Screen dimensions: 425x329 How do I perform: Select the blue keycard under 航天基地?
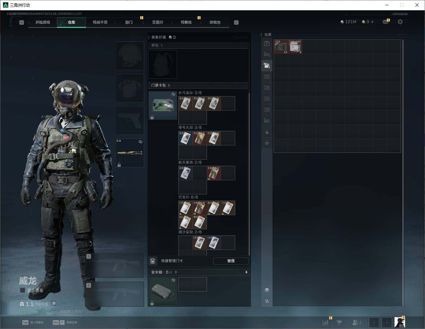pos(186,173)
